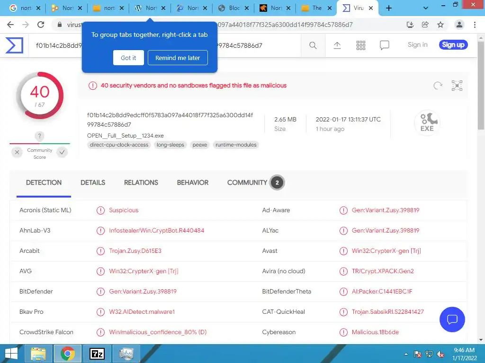
Task: Click the muted volume tray icon
Action: [441, 354]
